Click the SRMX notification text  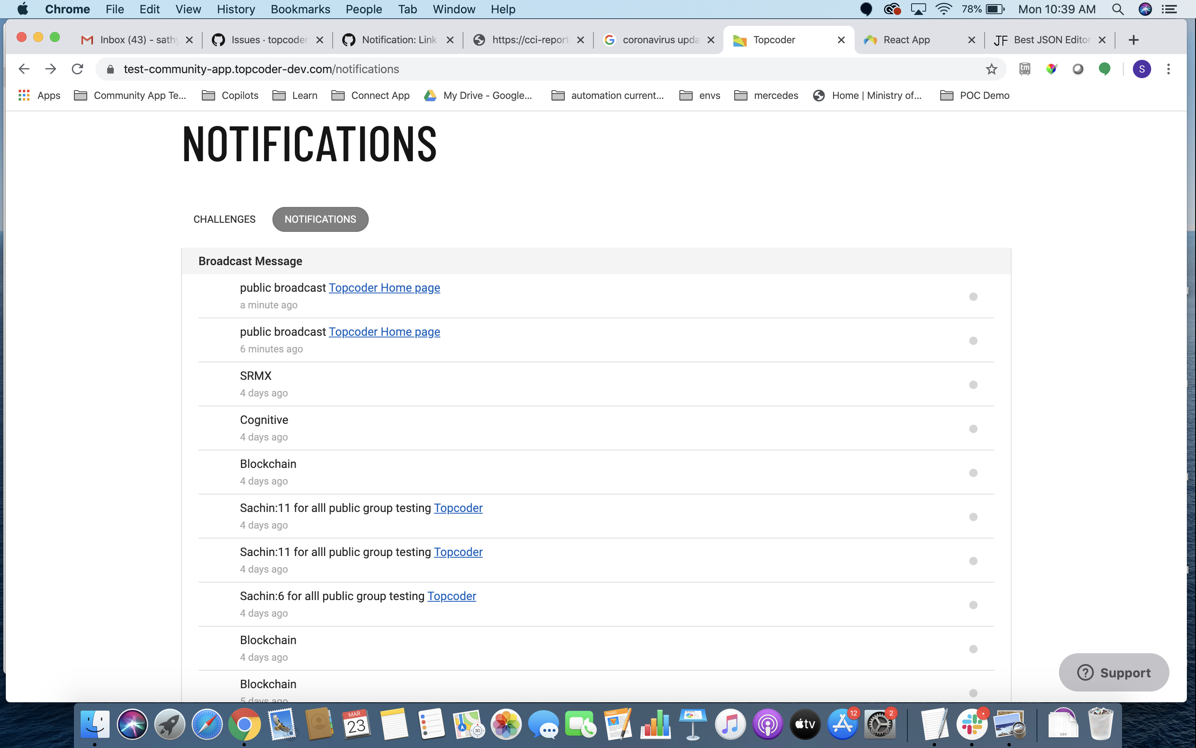coord(255,376)
